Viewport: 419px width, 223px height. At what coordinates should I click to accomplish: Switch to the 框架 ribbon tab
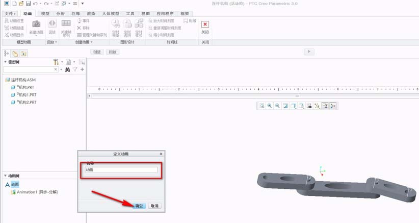pos(185,13)
